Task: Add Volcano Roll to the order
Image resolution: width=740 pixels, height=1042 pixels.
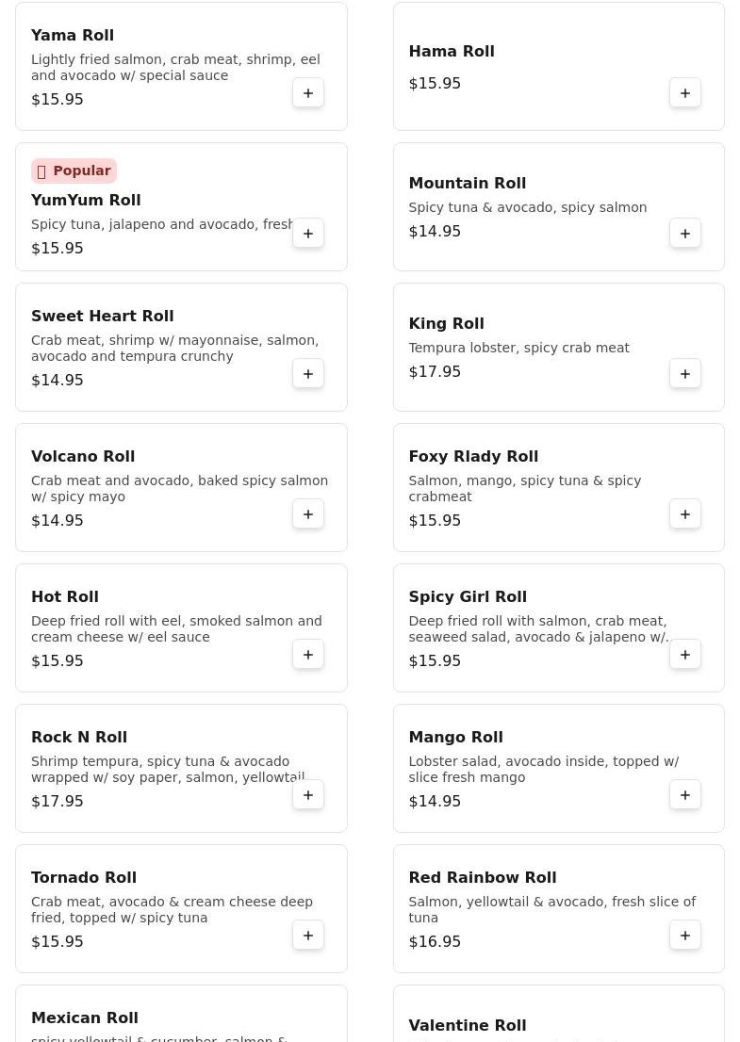Action: pyautogui.click(x=308, y=514)
